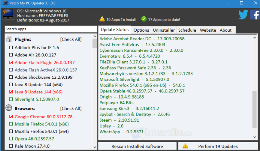
Task: Click Perform 19 Updates button
Action: click(x=218, y=146)
